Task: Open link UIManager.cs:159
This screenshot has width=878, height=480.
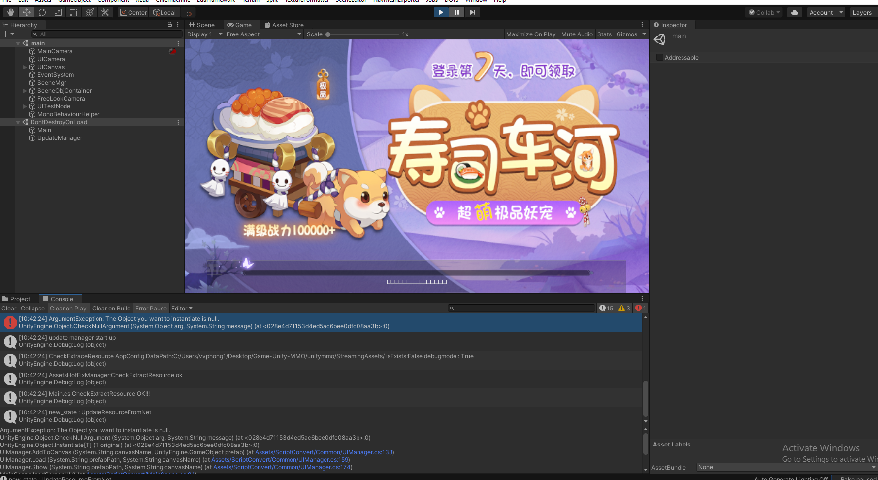Action: tap(280, 459)
